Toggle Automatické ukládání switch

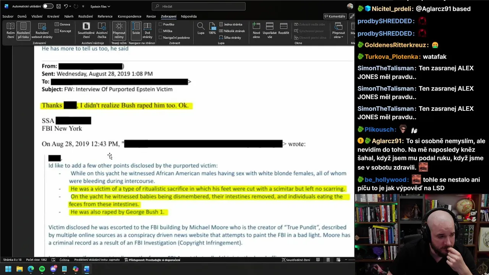point(48,6)
